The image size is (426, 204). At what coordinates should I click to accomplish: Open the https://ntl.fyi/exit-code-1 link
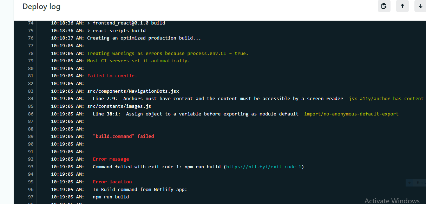(x=264, y=167)
